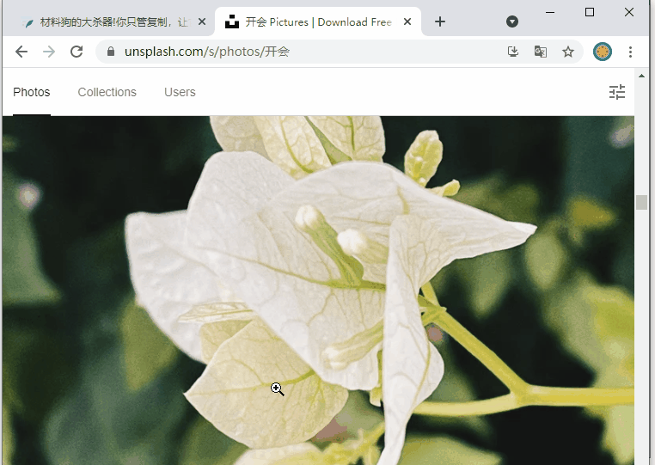This screenshot has width=655, height=465.
Task: Switch to the Collections tab
Action: pyautogui.click(x=107, y=92)
